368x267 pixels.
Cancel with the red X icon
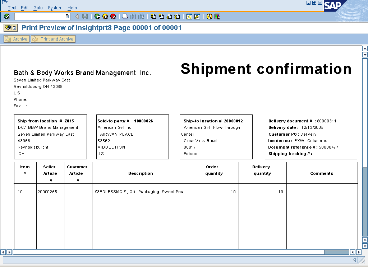[113, 17]
